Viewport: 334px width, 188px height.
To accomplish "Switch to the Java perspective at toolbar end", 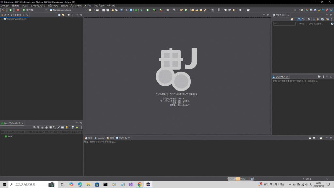I will click(331, 10).
